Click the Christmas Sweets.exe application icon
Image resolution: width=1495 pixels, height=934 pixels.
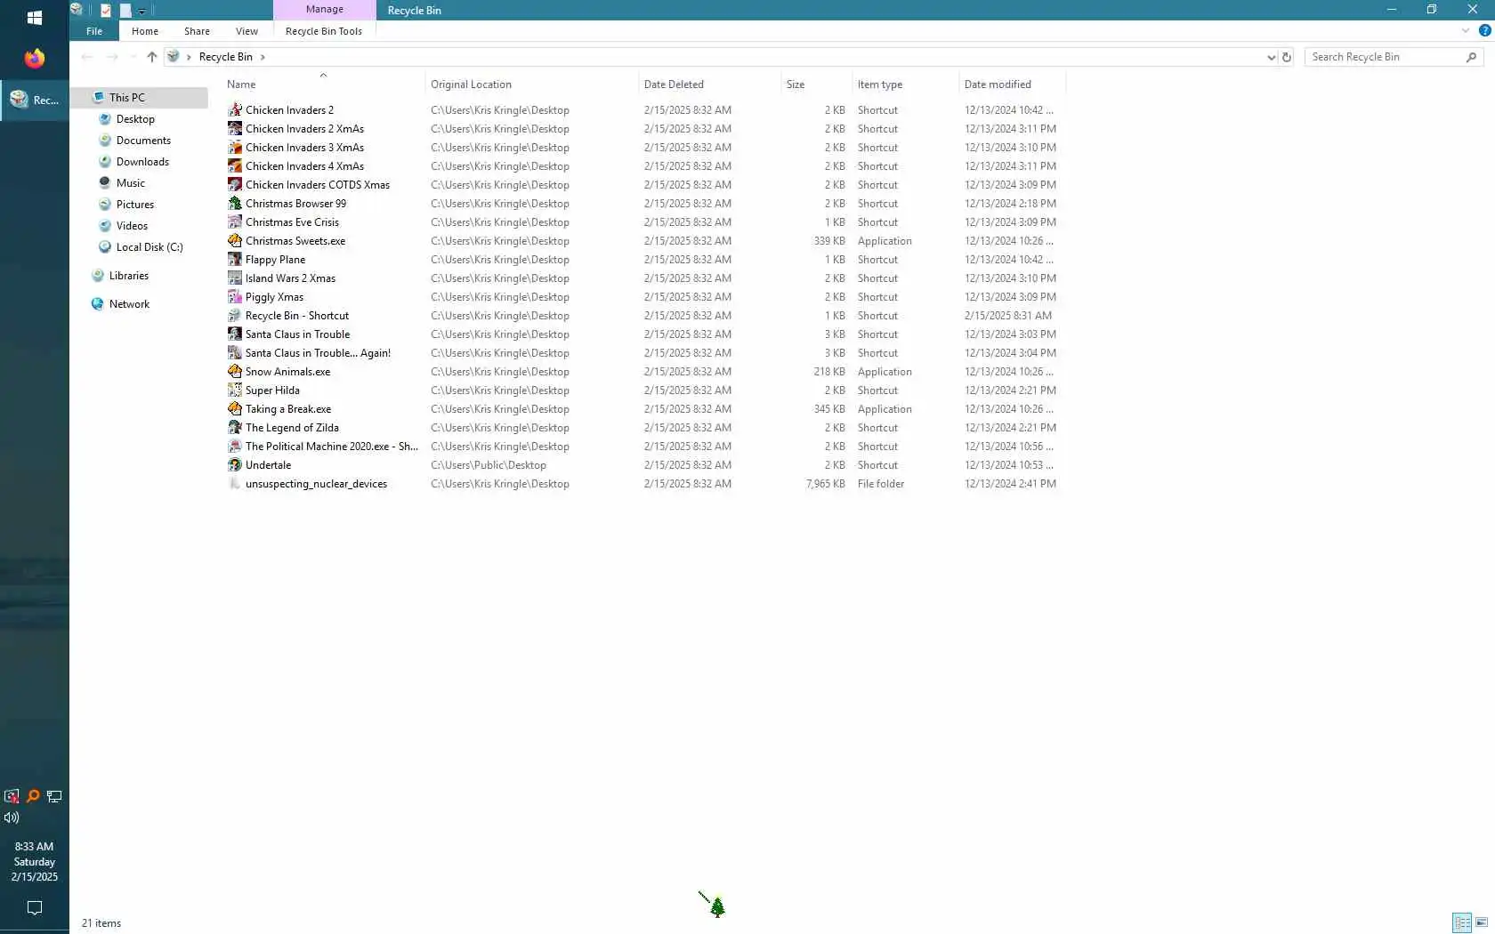(x=235, y=241)
